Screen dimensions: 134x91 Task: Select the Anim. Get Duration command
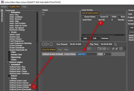18,23
